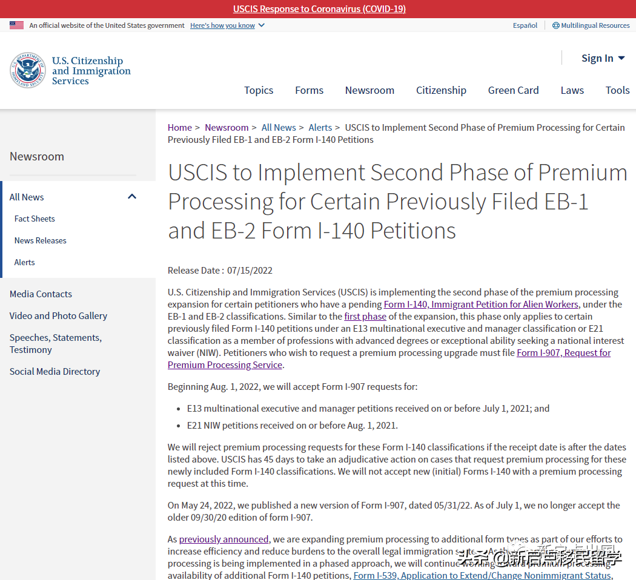Open Media Contacts sidebar link

click(x=41, y=294)
